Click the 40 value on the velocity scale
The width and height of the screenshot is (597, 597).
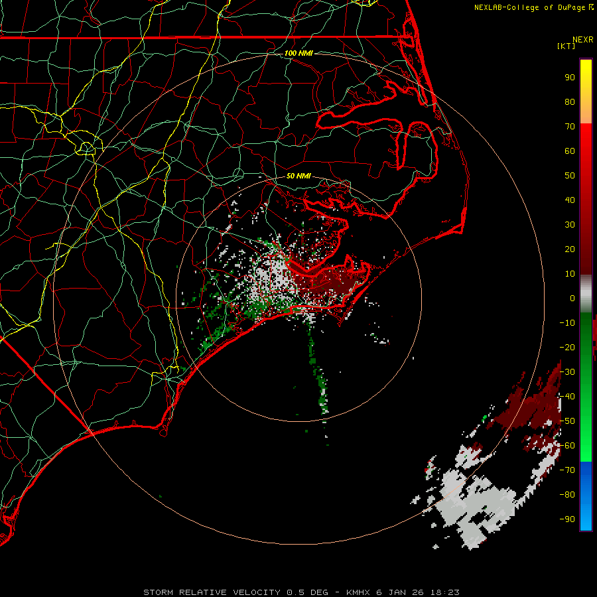(x=570, y=200)
